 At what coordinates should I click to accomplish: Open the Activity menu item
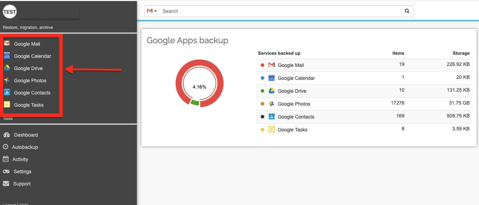[20, 159]
